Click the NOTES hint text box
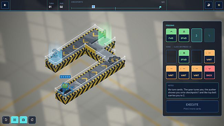 point(192,91)
